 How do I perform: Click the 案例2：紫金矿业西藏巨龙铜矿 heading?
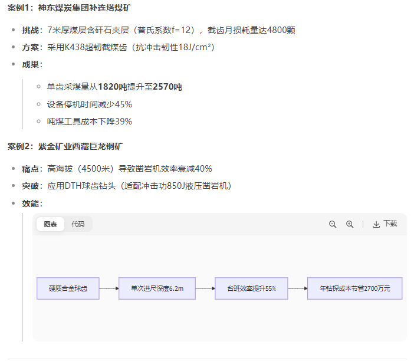[x=65, y=146]
